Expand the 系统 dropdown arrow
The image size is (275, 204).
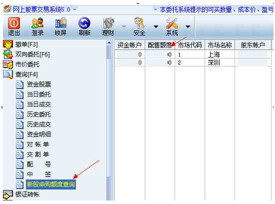188,26
